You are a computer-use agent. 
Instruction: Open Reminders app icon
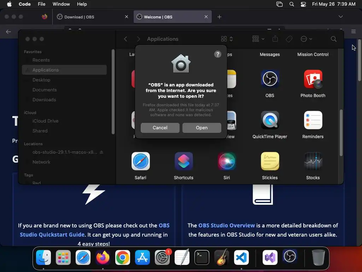313,120
